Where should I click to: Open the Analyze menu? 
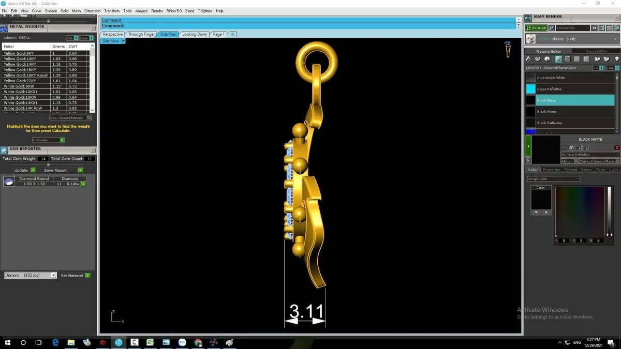click(x=141, y=11)
